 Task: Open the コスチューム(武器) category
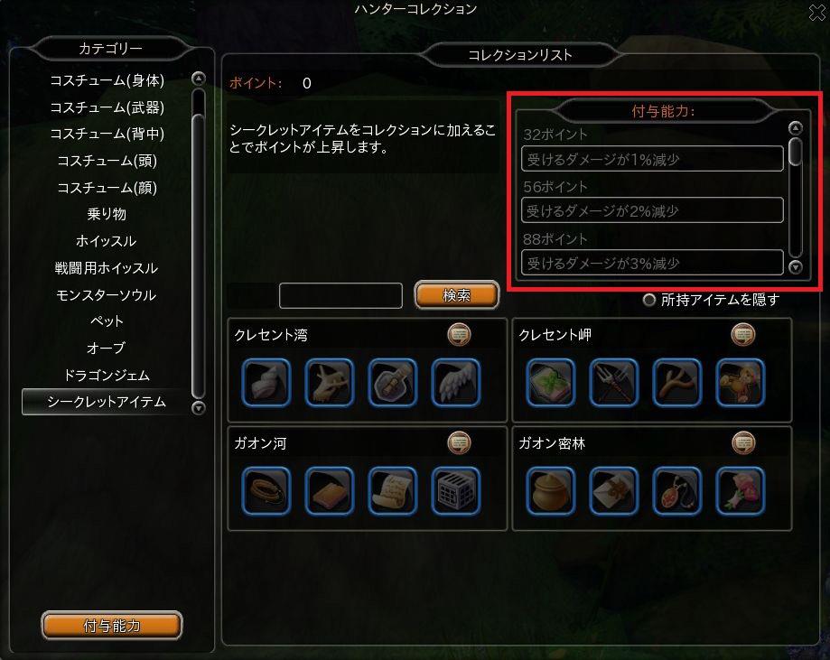point(107,107)
